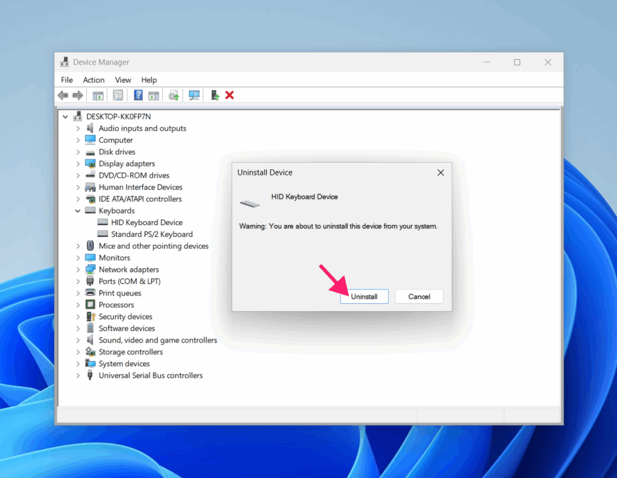The image size is (617, 478).
Task: Click the DVD/CD-ROM drives category icon
Action: [x=90, y=175]
